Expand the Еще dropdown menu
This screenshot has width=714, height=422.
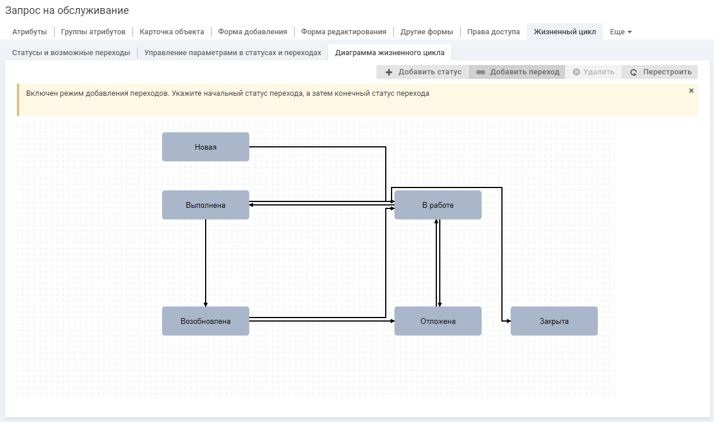pos(620,32)
